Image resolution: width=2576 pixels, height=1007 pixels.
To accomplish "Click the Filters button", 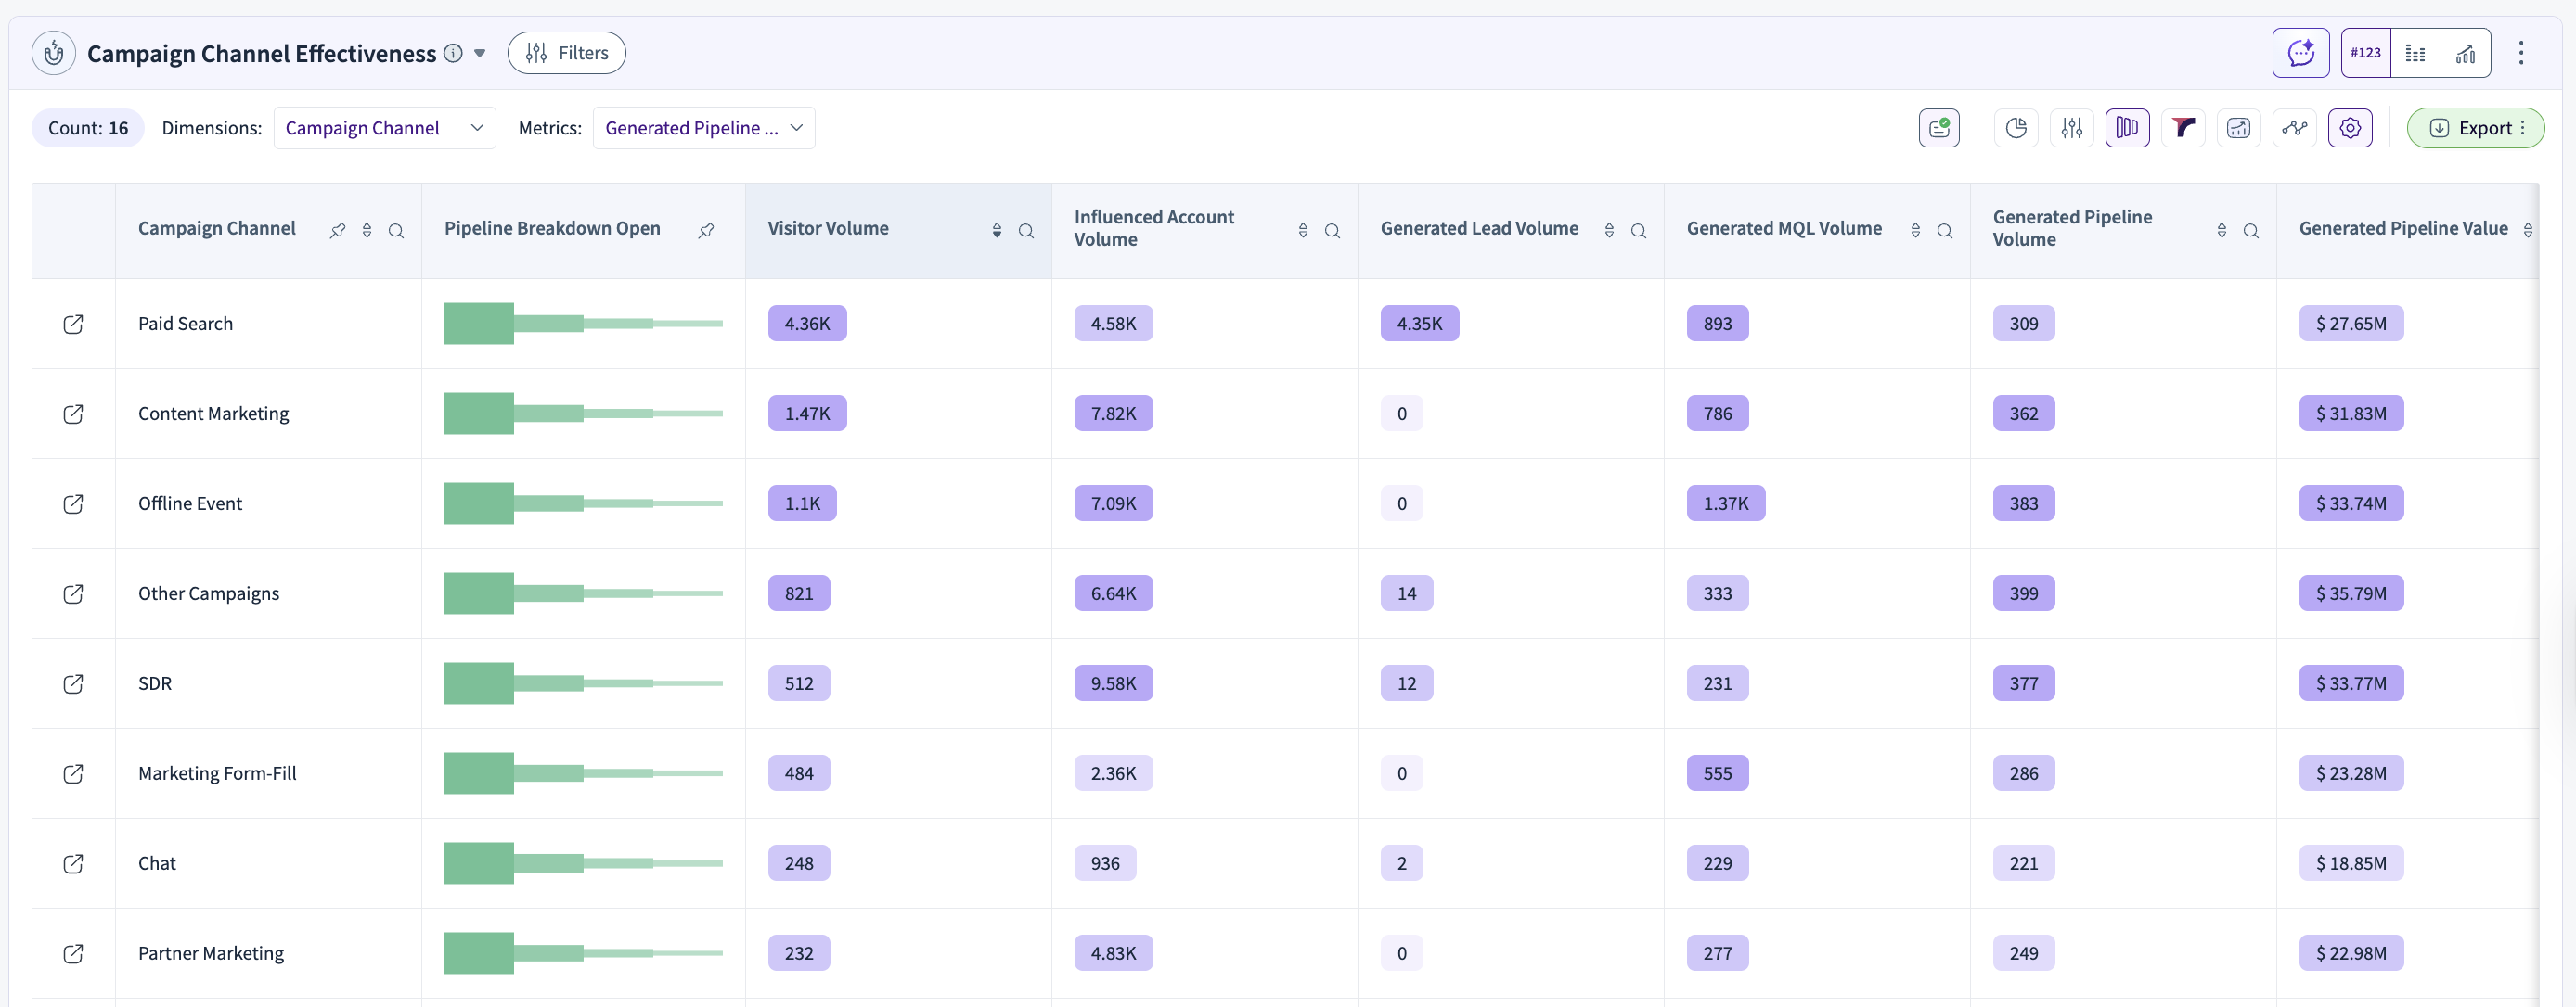I will click(x=566, y=53).
